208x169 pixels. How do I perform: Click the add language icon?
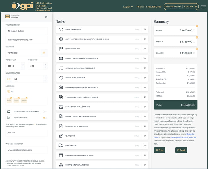tap(10, 91)
